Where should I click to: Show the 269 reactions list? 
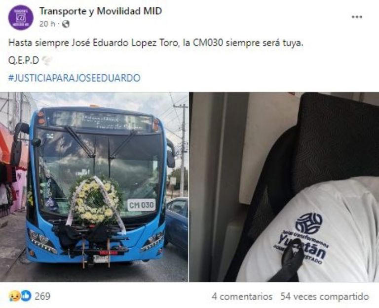click(x=42, y=296)
